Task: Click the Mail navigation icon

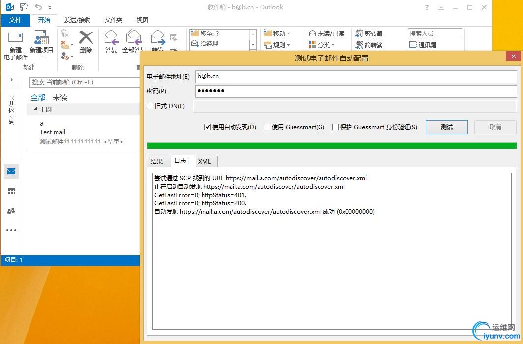Action: pyautogui.click(x=11, y=172)
